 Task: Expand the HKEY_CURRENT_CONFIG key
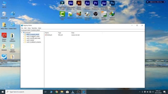[23, 42]
